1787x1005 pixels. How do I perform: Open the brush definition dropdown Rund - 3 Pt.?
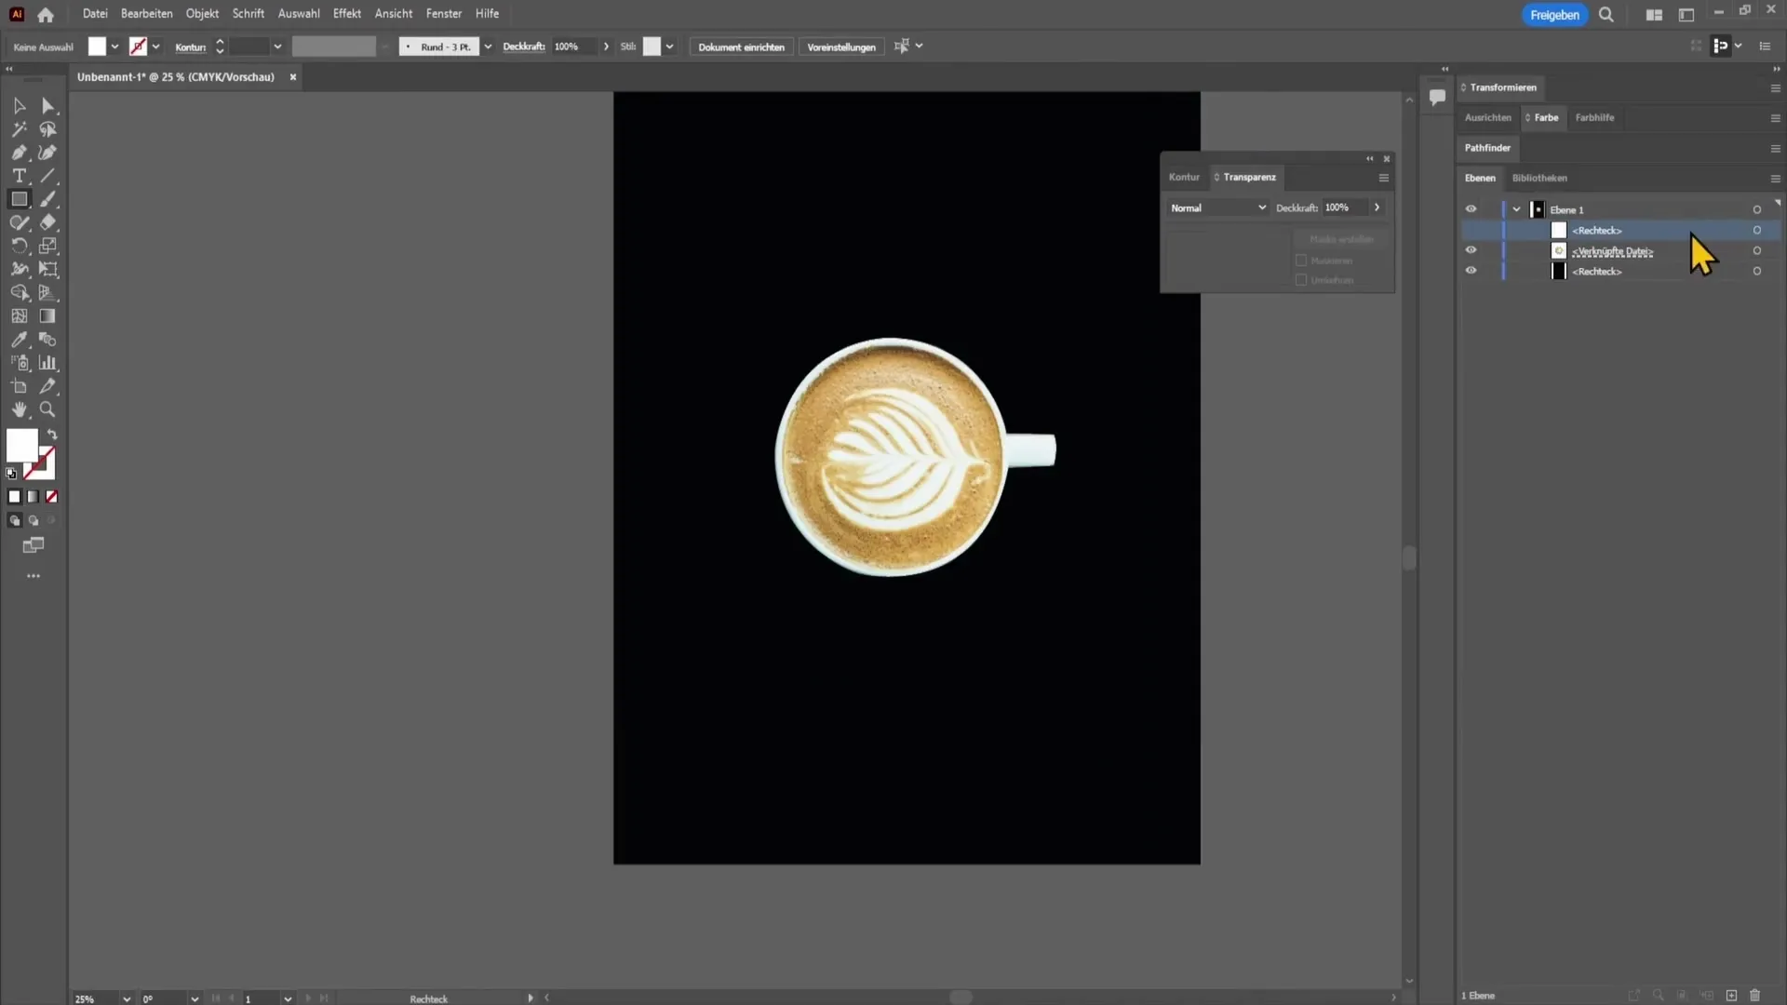488,47
